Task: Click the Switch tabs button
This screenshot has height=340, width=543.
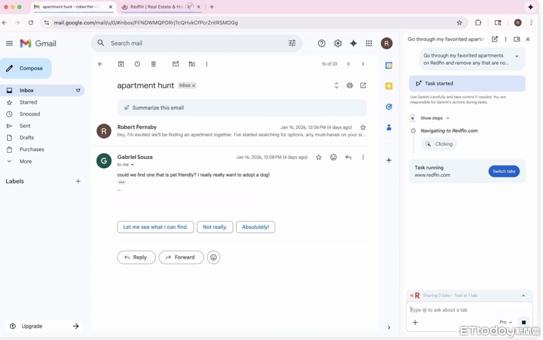Action: 504,171
